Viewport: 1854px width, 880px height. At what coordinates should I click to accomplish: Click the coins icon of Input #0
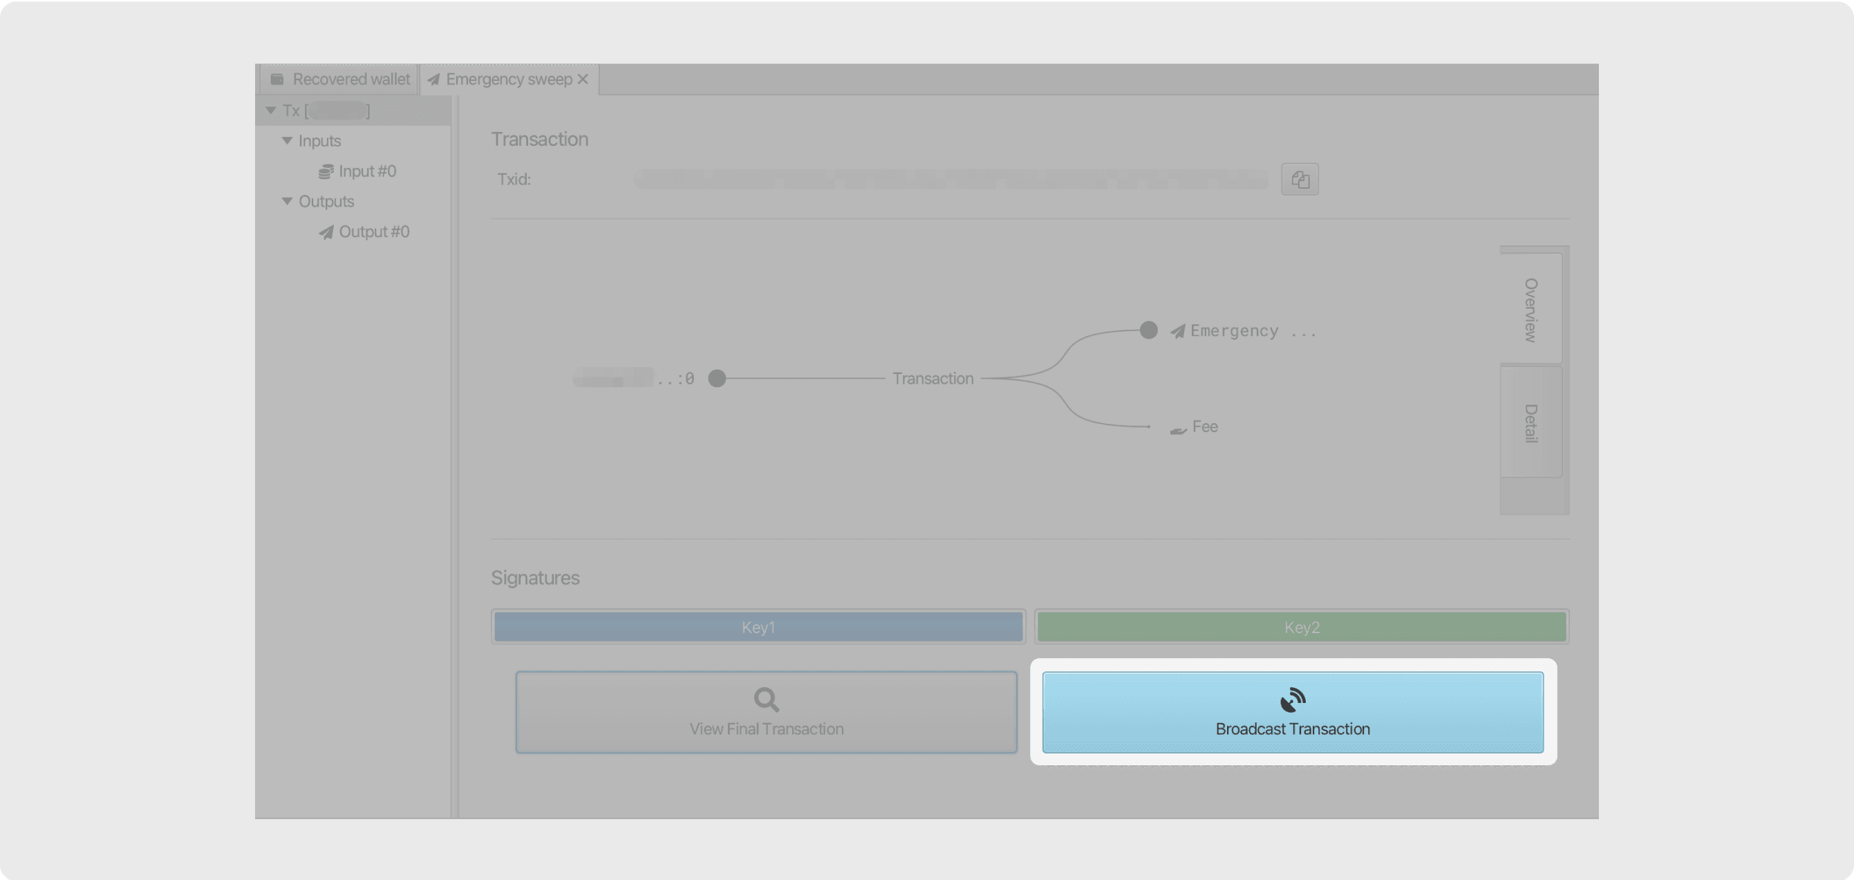(x=326, y=171)
